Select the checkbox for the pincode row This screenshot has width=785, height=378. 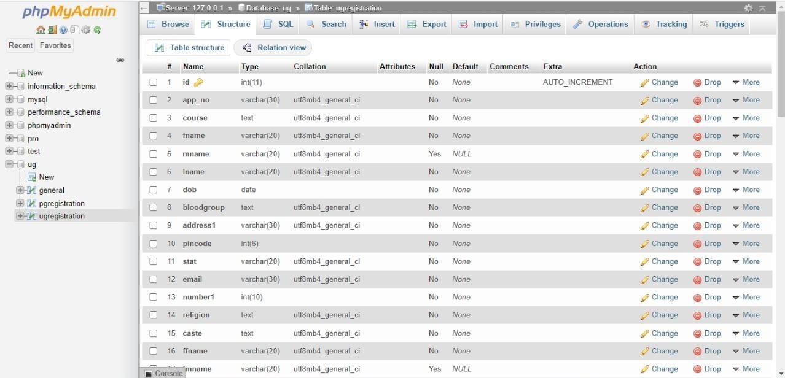[x=154, y=244]
